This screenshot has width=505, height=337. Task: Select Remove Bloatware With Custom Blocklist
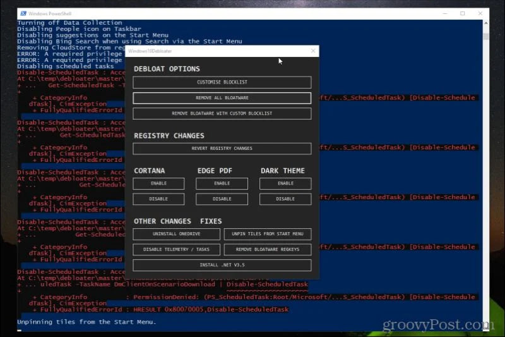click(222, 114)
